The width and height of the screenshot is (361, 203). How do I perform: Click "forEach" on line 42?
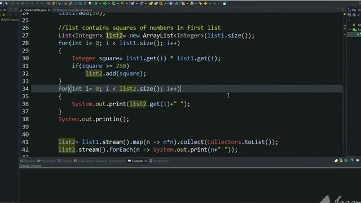pos(121,149)
